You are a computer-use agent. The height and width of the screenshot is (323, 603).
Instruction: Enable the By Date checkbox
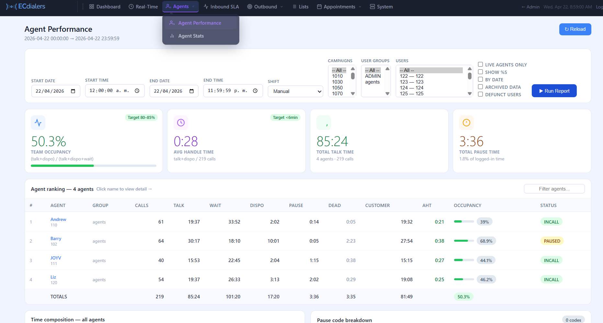click(481, 79)
